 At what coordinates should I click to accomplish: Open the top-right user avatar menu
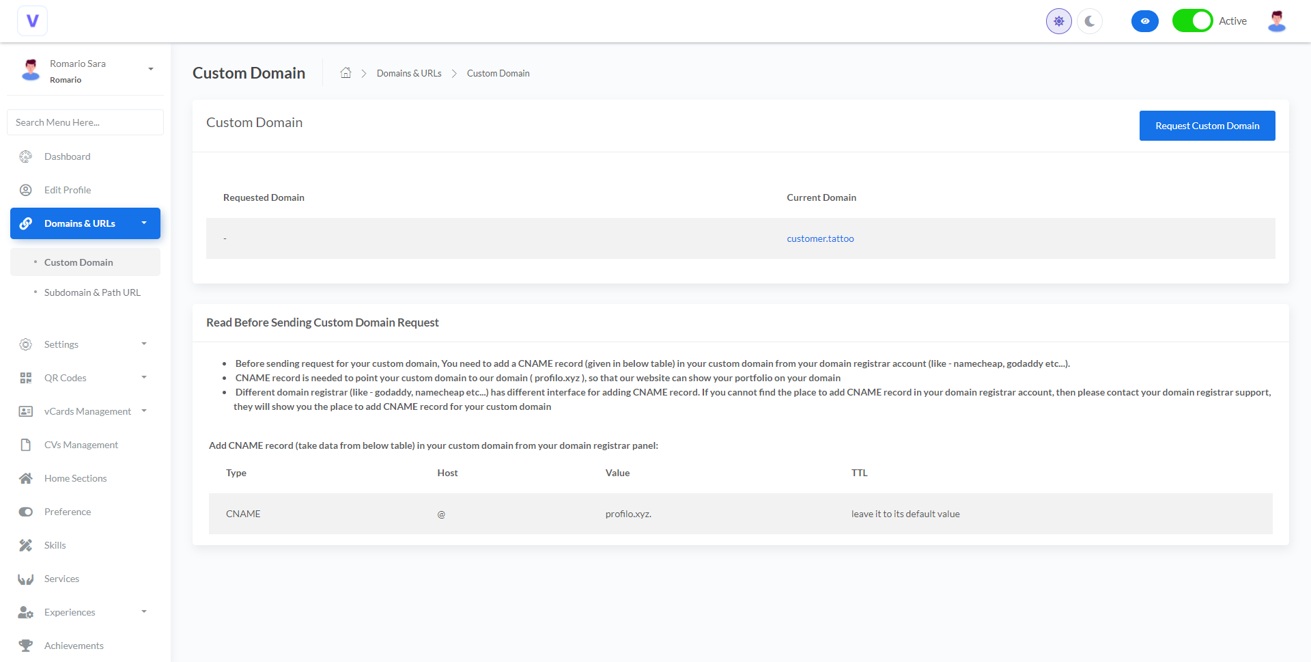click(1276, 21)
